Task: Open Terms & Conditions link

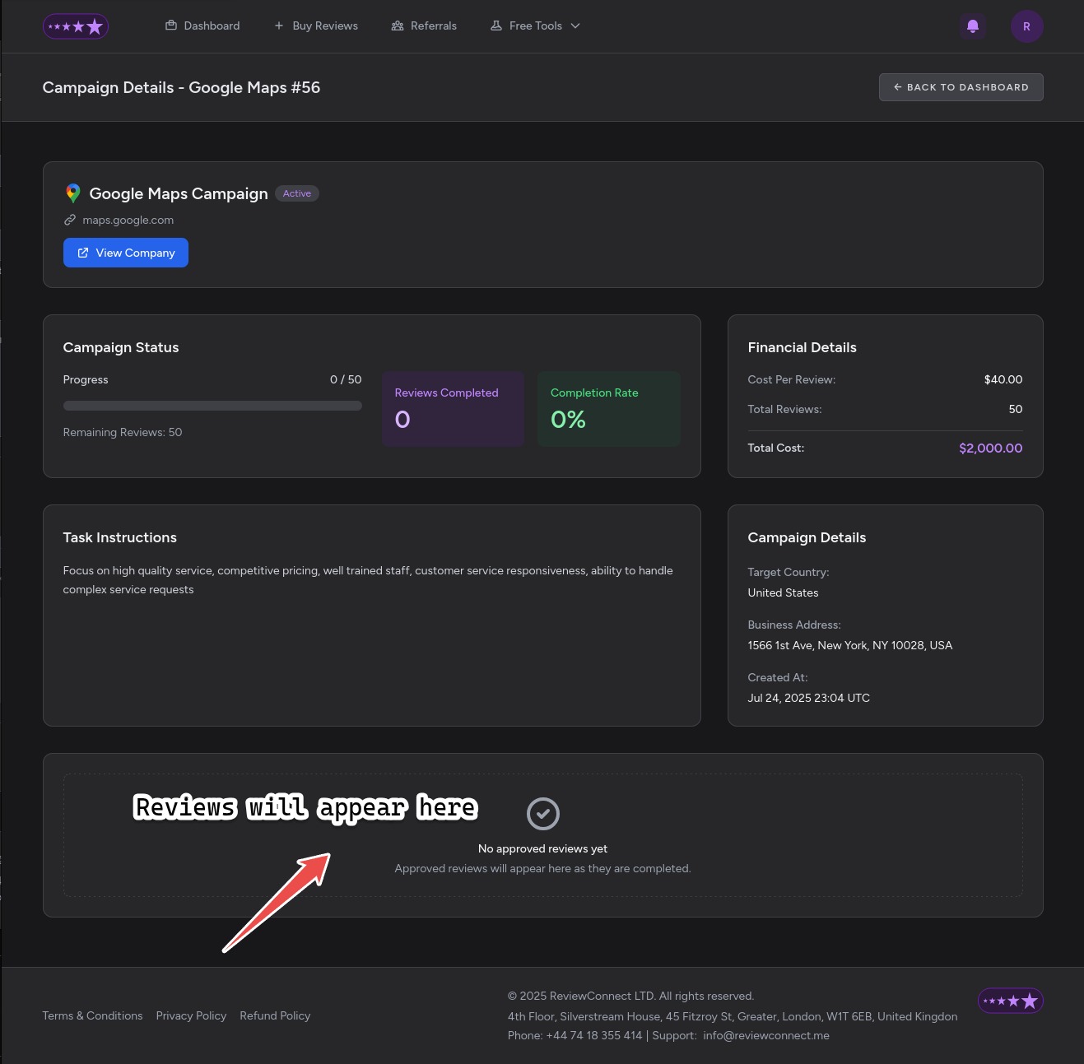Action: (92, 1015)
